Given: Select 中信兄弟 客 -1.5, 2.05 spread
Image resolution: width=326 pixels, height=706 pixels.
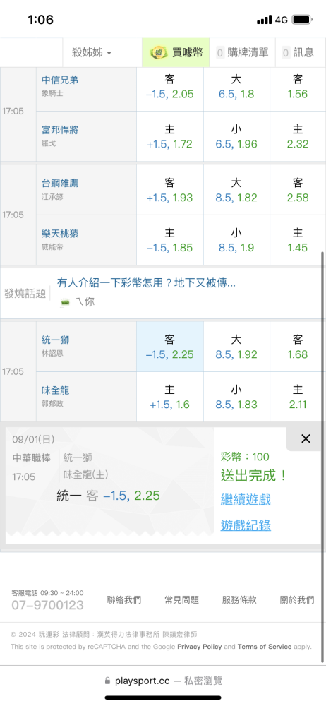Looking at the screenshot, I should pos(170,87).
